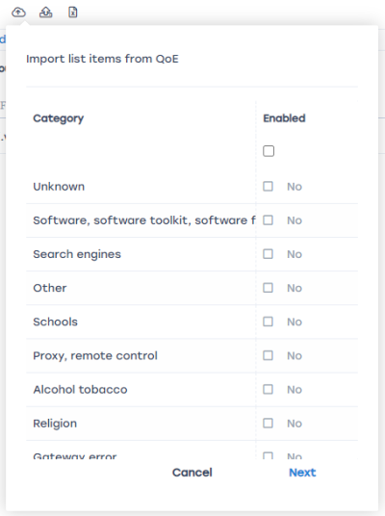Enable the Alcohol tobacco checkbox
Viewport: 385px width, 516px height.
(268, 389)
